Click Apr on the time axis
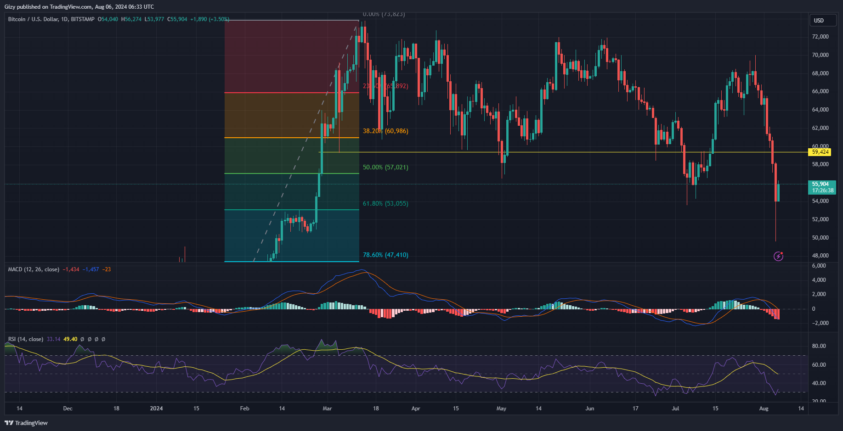This screenshot has height=431, width=843. 416,409
